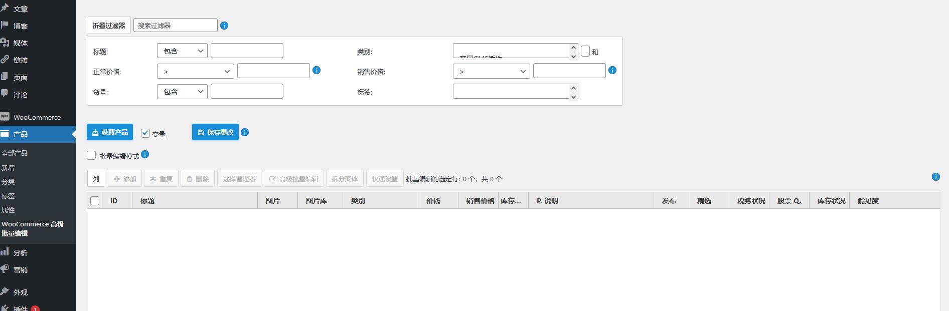Click the info icon beside the filter search box
Image resolution: width=949 pixels, height=311 pixels.
[224, 26]
